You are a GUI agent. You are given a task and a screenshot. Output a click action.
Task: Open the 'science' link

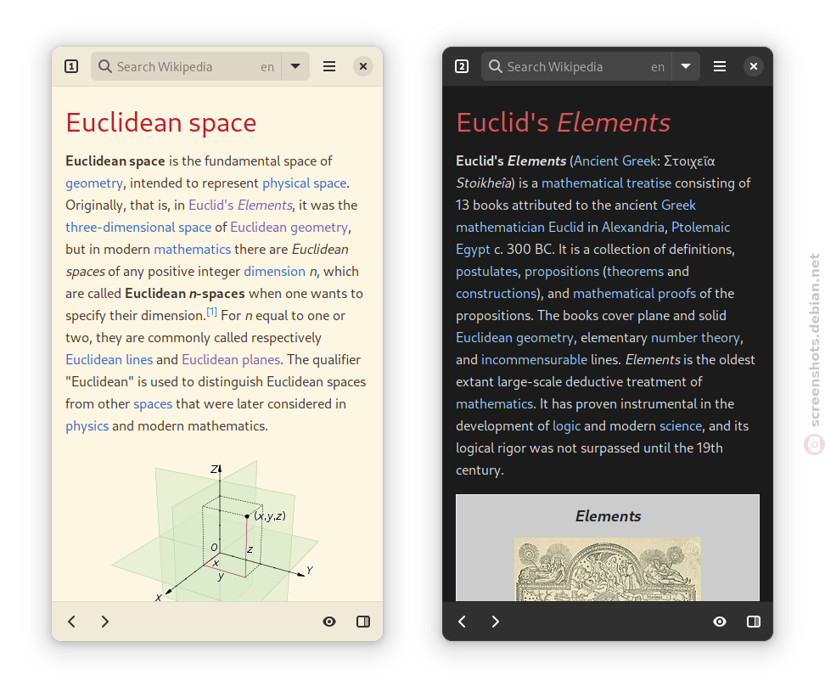681,426
